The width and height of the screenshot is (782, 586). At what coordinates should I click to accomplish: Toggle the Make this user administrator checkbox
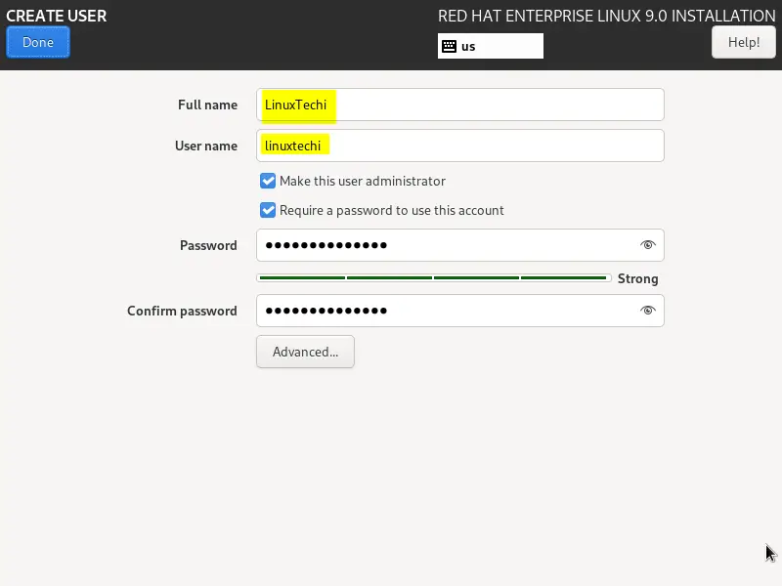click(x=268, y=181)
